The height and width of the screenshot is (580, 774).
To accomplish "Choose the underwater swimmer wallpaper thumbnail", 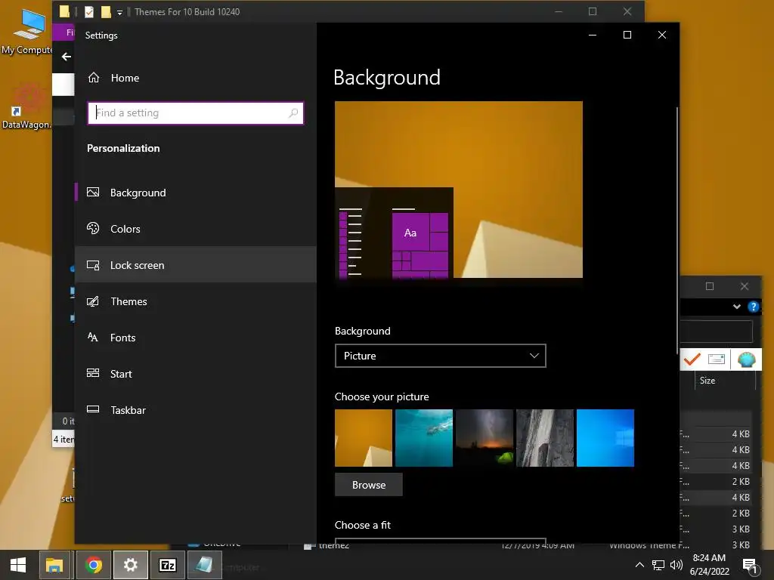I will click(424, 438).
